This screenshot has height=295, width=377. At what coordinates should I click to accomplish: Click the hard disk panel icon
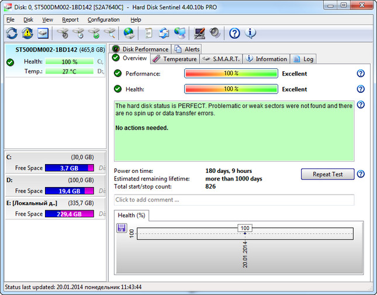[x=43, y=33]
